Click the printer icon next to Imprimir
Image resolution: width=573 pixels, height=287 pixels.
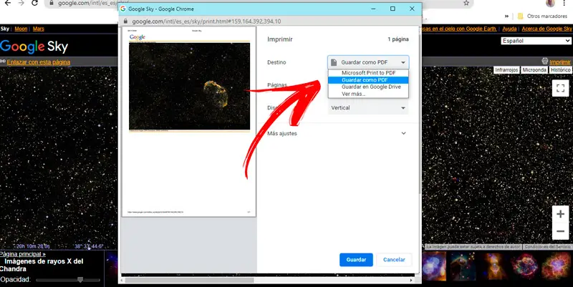click(545, 62)
